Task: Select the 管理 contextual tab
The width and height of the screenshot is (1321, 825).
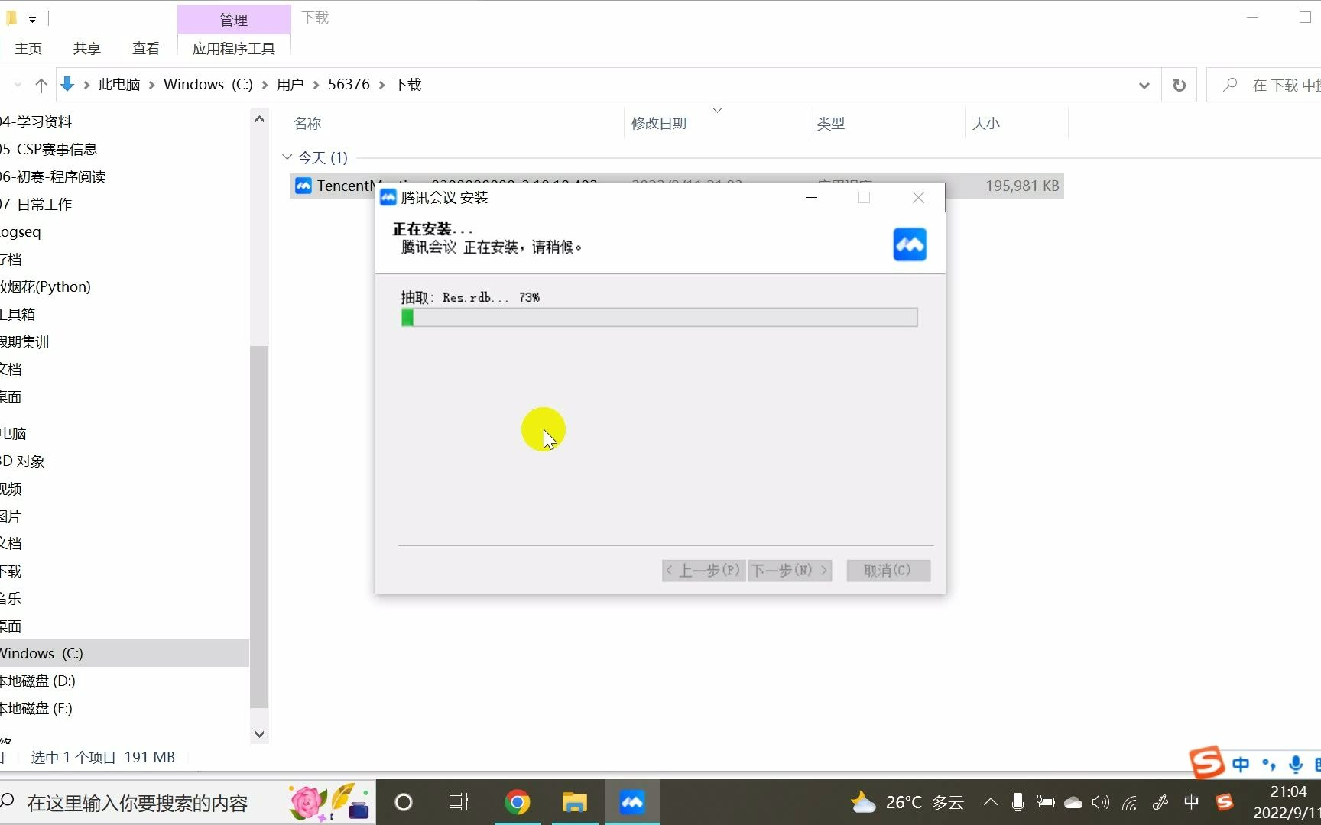Action: pyautogui.click(x=234, y=19)
